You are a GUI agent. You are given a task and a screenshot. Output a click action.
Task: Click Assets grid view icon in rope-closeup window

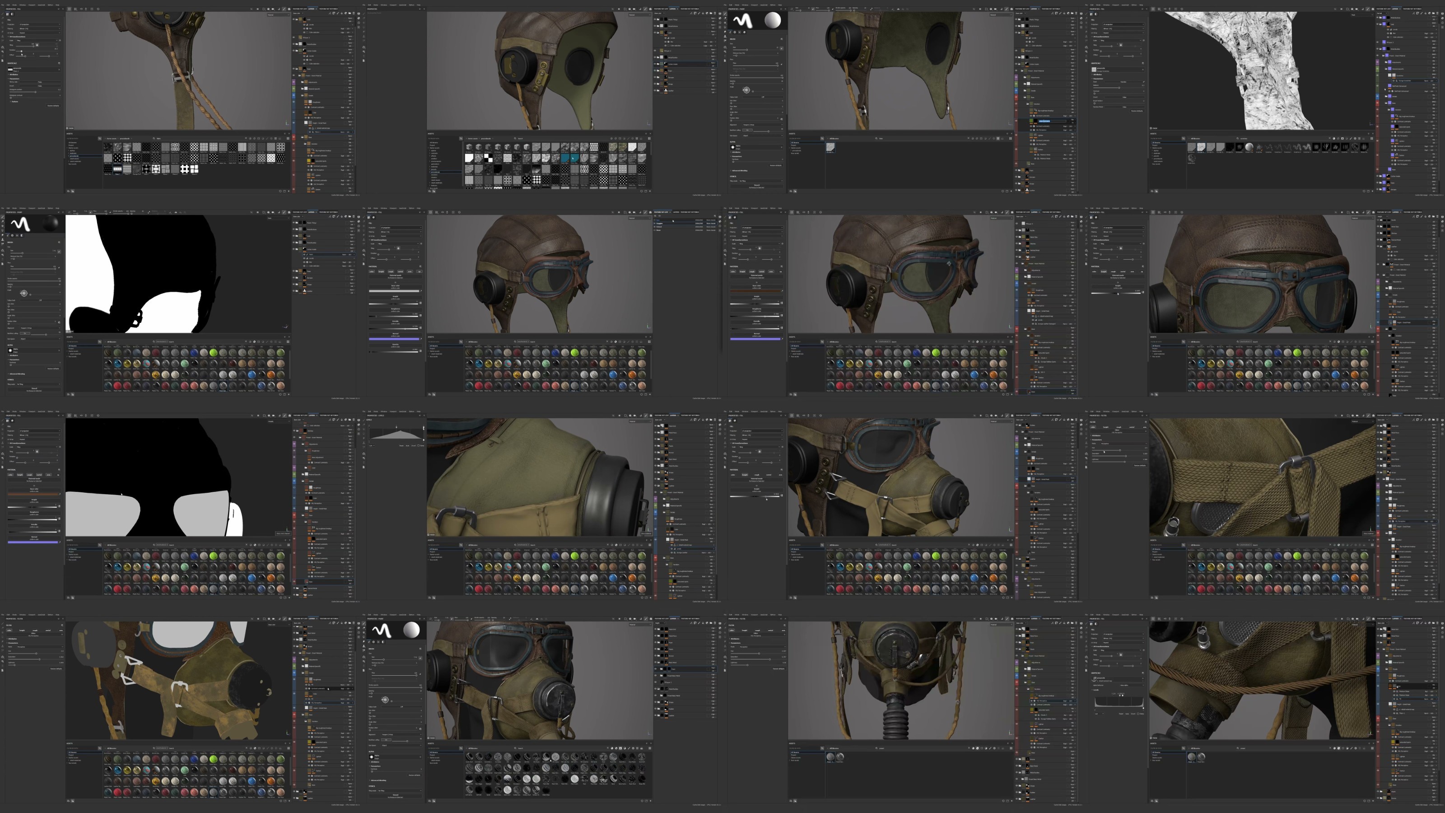tap(289, 139)
